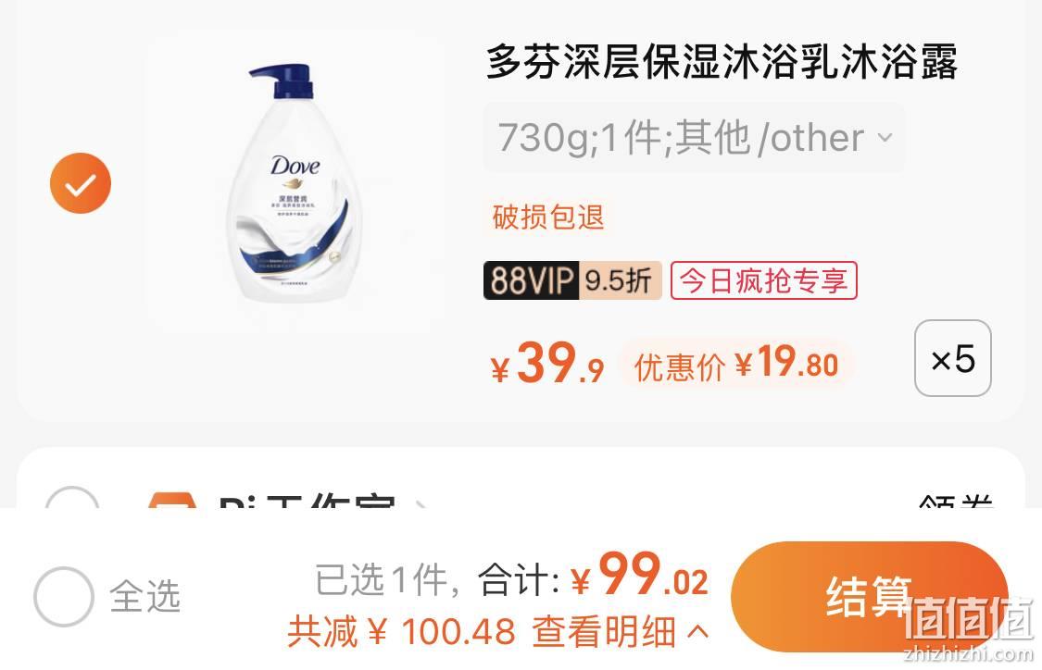This screenshot has width=1042, height=670.
Task: Tap the 今日疯抢专享 promotion tag
Action: point(763,280)
